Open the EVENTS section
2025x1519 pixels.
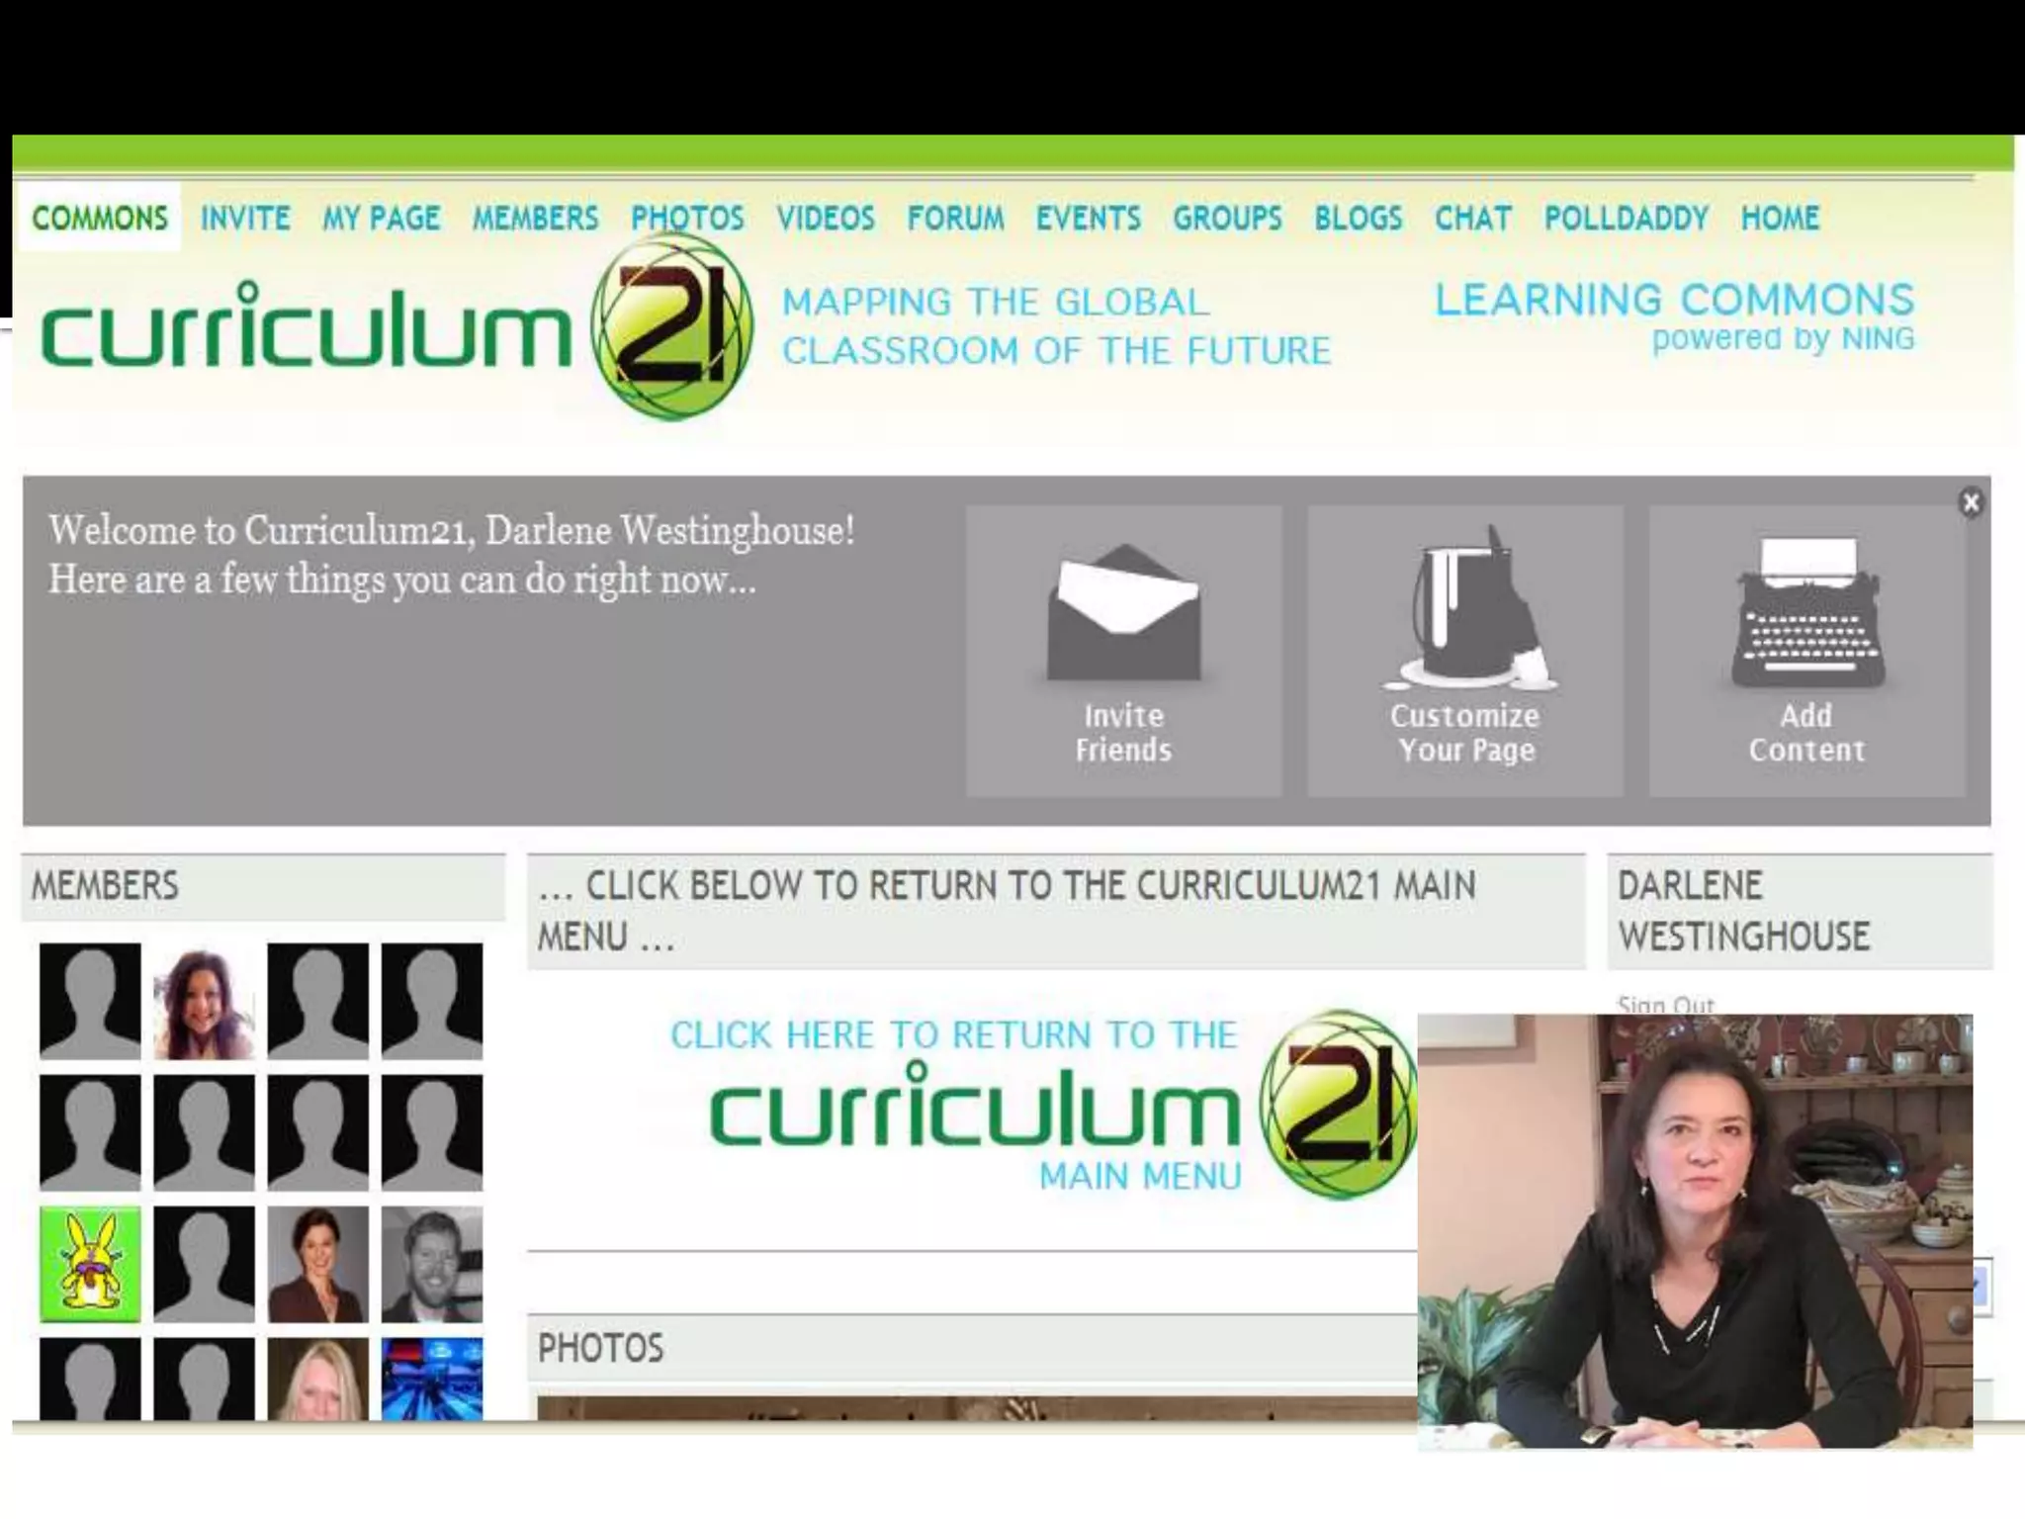coord(1089,218)
